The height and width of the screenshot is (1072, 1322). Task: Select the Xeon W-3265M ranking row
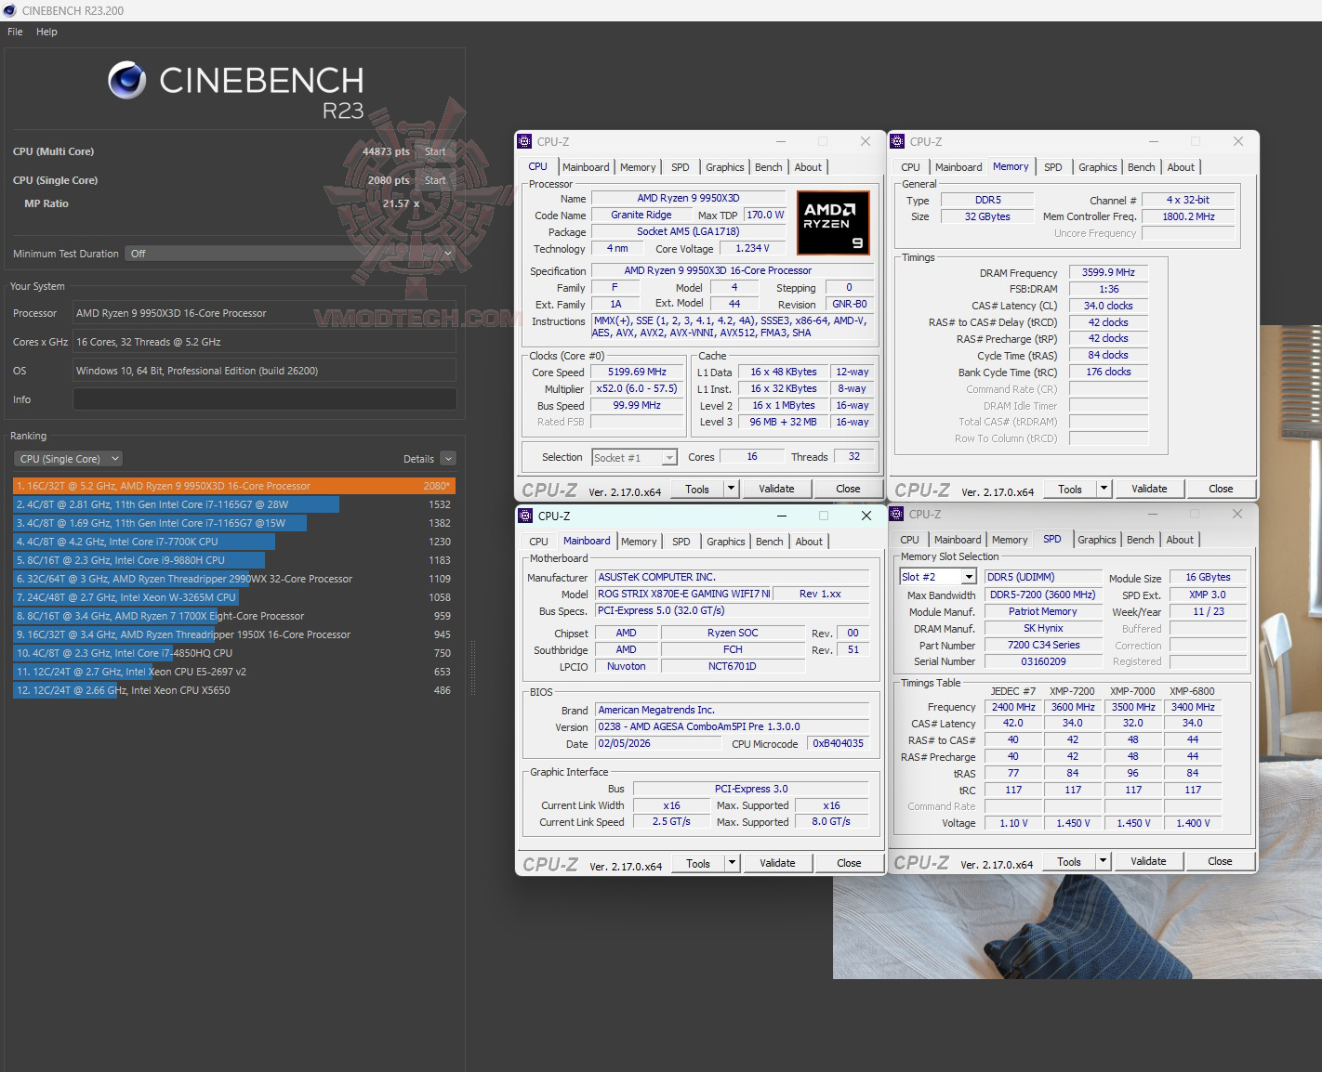pyautogui.click(x=234, y=597)
